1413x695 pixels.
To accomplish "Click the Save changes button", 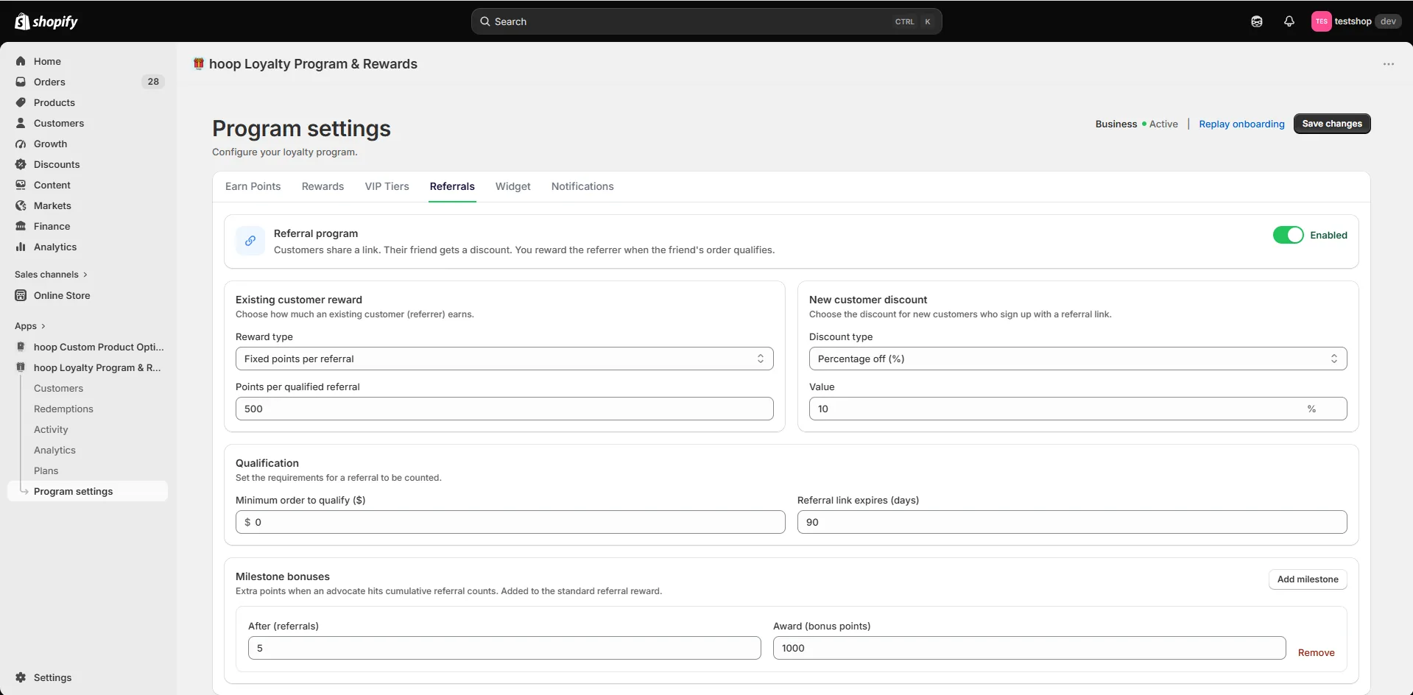I will point(1332,124).
